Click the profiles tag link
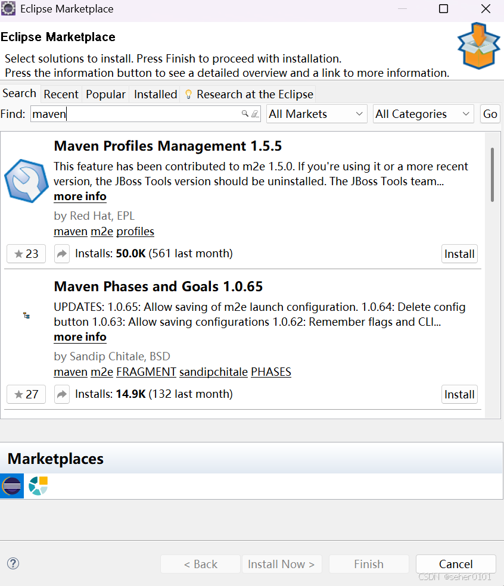 (x=135, y=231)
